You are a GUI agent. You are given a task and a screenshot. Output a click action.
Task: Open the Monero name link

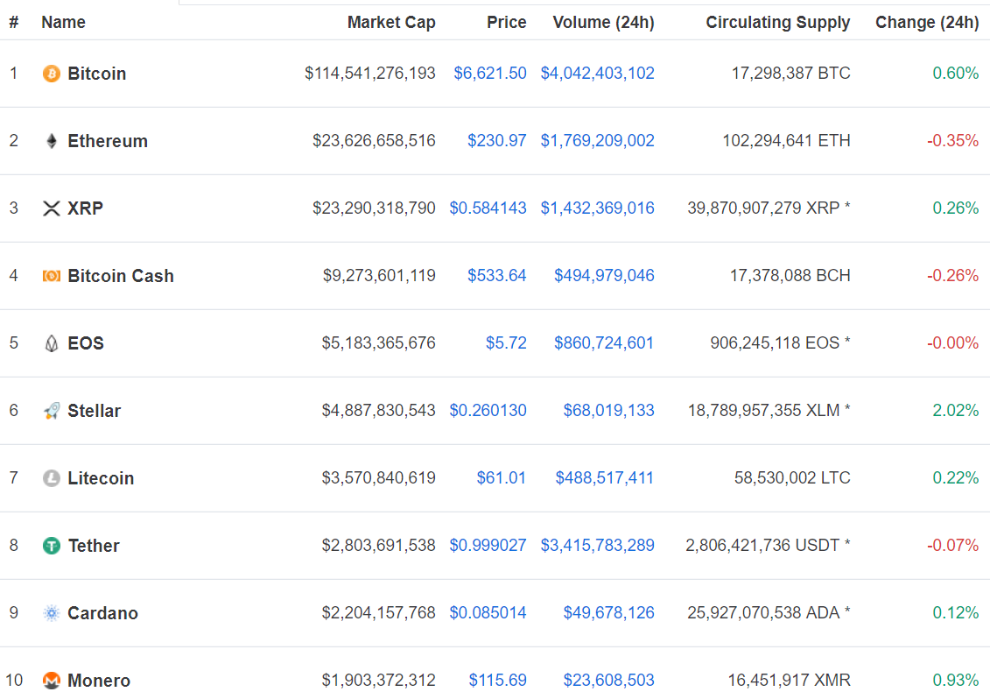tap(99, 681)
